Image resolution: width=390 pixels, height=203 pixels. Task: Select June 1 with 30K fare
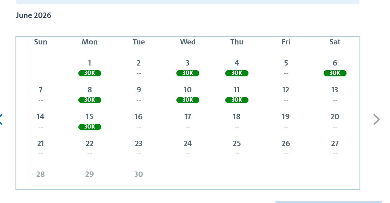89,67
